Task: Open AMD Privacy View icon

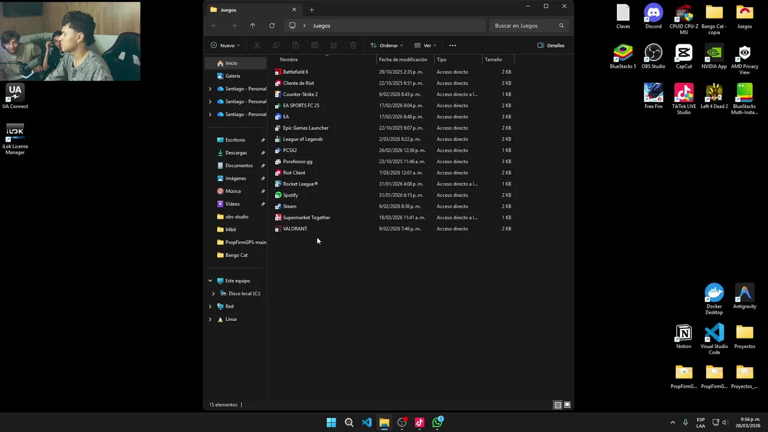Action: pyautogui.click(x=745, y=59)
